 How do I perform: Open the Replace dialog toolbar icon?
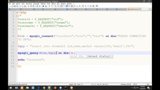tap(46, 6)
